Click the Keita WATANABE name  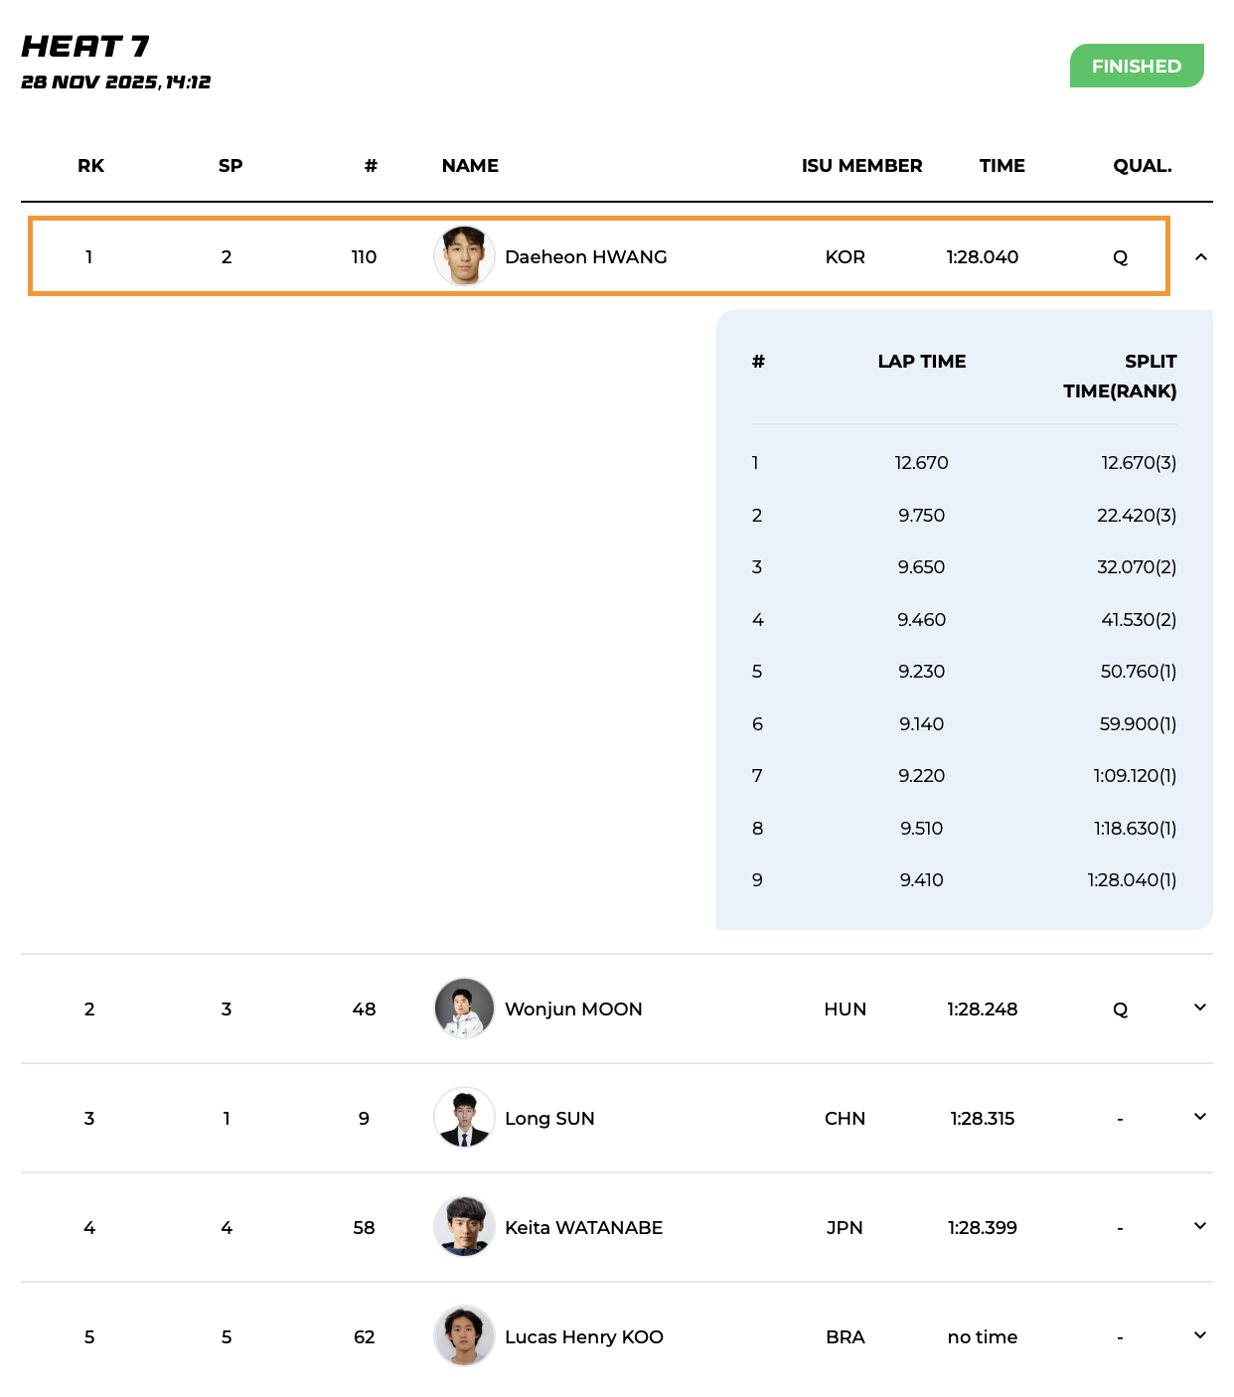pyautogui.click(x=583, y=1228)
